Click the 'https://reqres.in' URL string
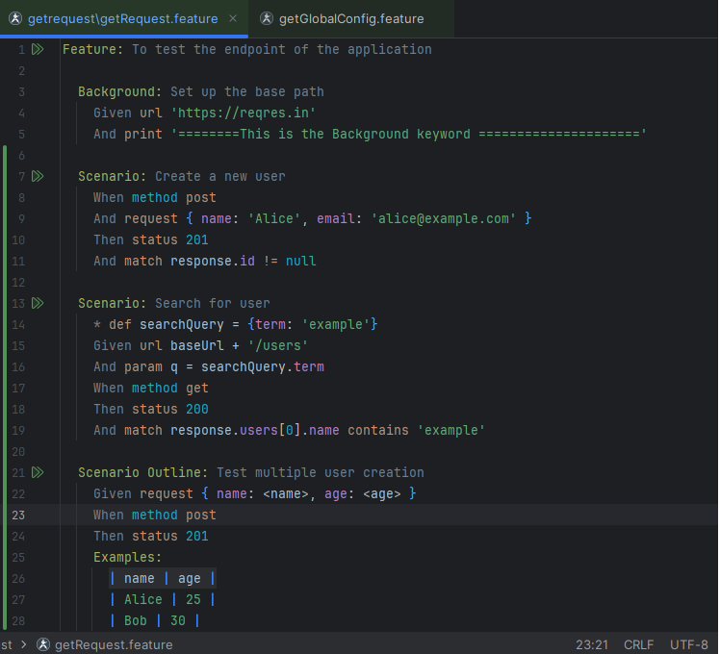This screenshot has width=720, height=654. 243,113
